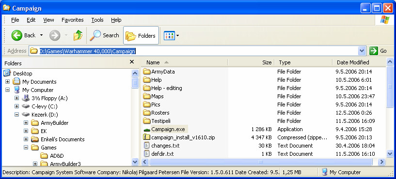Open the Edit menu
396x179 pixels.
pyautogui.click(x=31, y=20)
